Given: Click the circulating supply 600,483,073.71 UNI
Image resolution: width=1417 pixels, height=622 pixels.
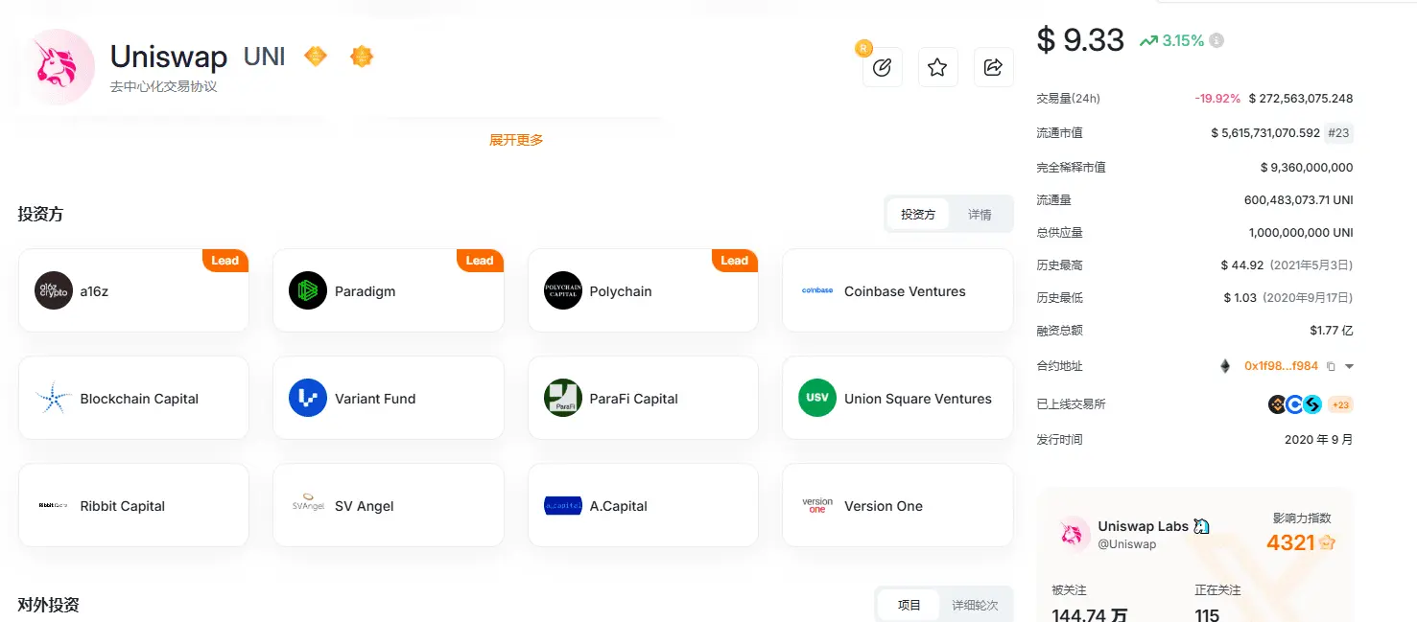Looking at the screenshot, I should coord(1299,200).
